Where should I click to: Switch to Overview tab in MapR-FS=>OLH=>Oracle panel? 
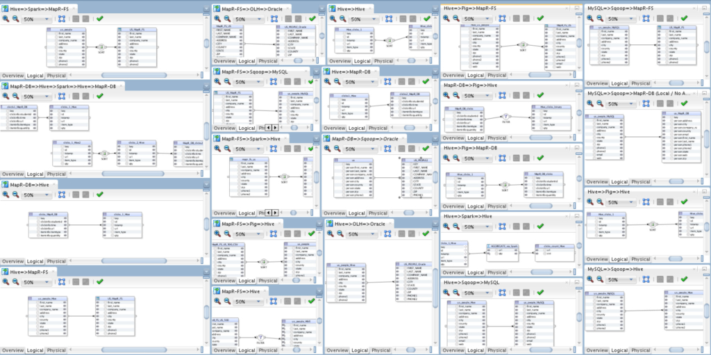224,61
